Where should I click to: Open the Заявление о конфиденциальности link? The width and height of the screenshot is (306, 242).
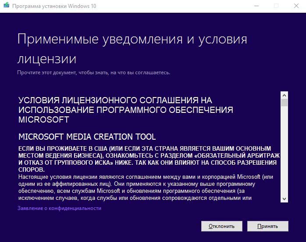pyautogui.click(x=59, y=208)
